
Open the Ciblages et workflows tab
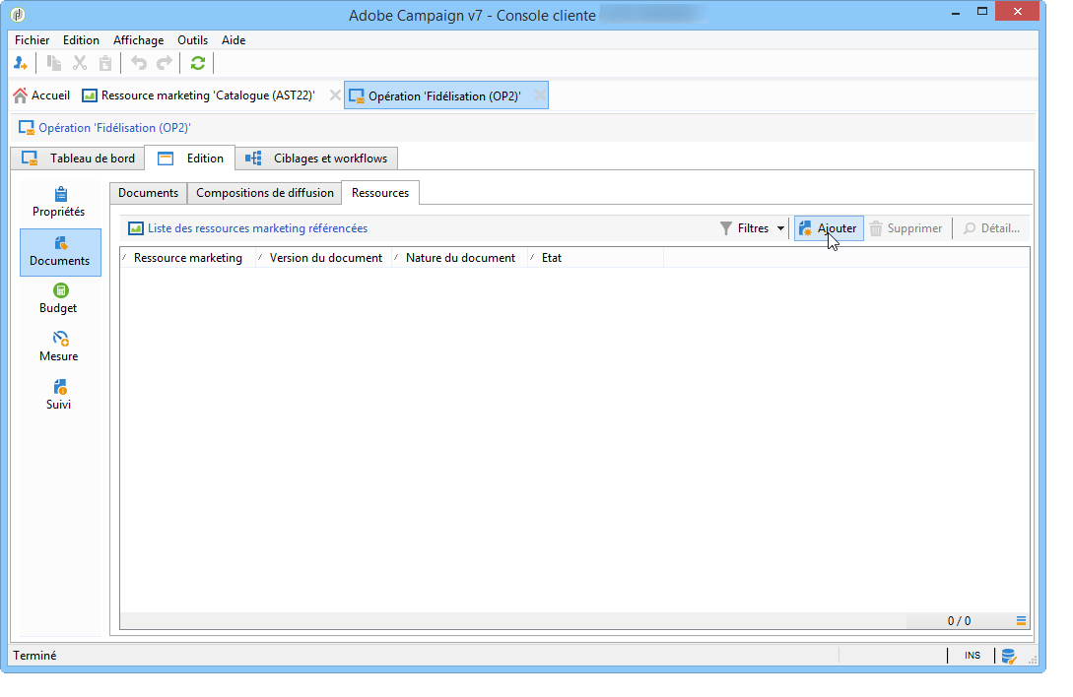[x=317, y=158]
